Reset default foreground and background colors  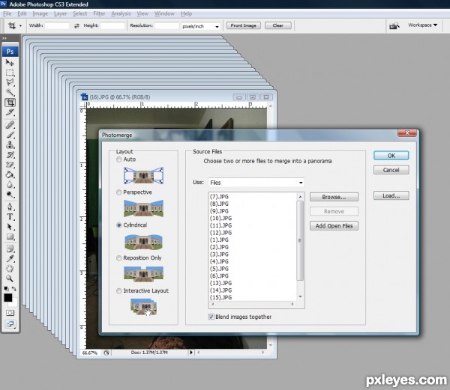pos(6,289)
